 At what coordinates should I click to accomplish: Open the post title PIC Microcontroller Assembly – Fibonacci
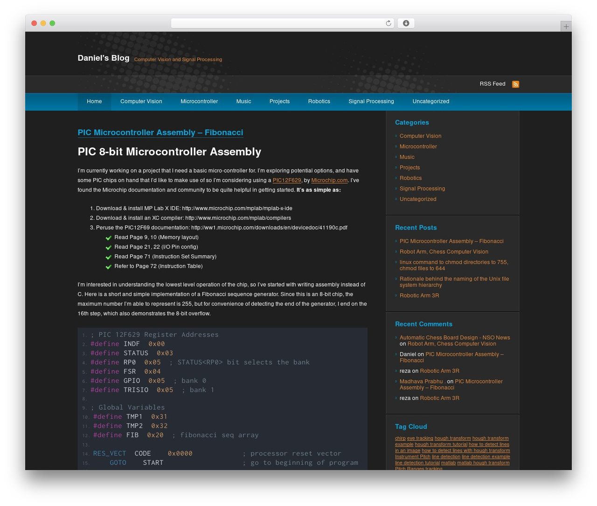[160, 133]
